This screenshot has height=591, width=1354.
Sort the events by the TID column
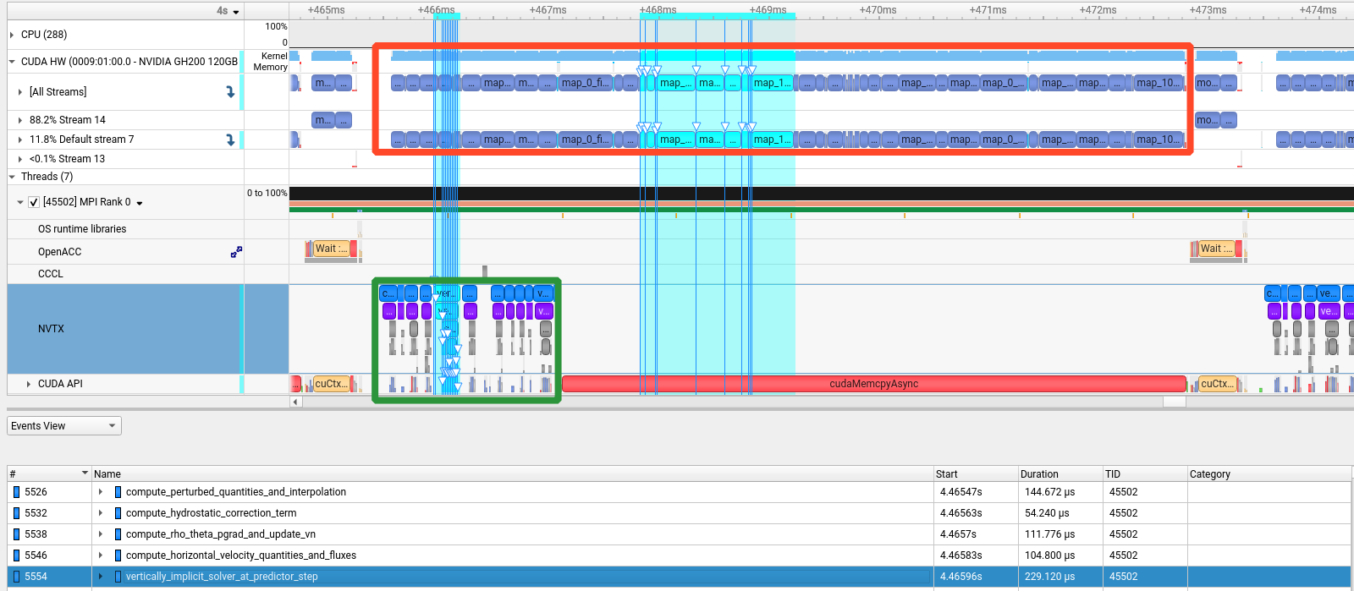[1145, 474]
